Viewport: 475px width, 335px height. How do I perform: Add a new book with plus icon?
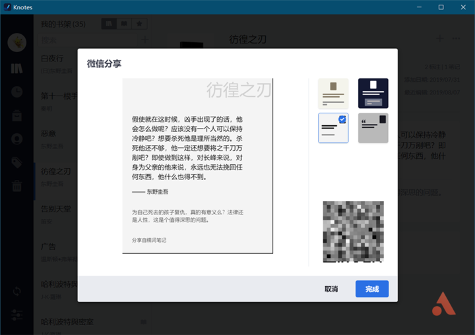[144, 40]
